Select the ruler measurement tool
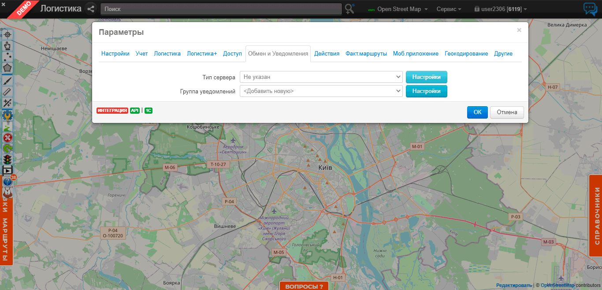Screen dimensions: 602x290 (x=7, y=91)
